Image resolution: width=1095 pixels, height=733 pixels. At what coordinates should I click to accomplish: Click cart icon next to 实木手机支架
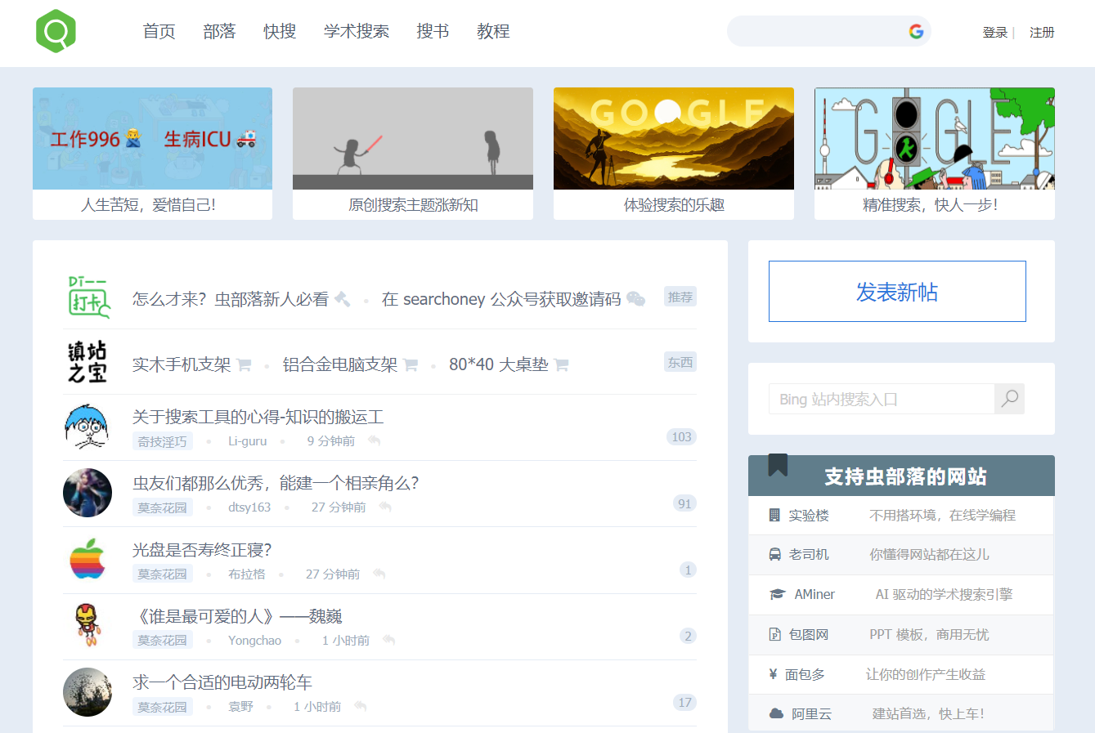(244, 364)
